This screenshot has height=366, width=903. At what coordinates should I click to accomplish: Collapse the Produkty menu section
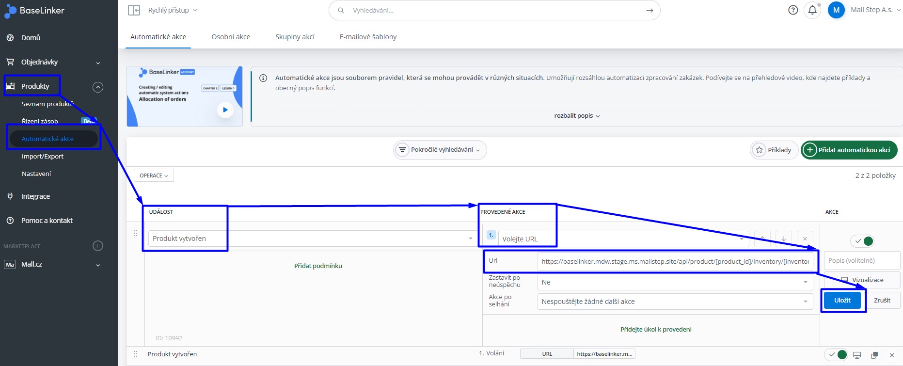click(x=98, y=87)
